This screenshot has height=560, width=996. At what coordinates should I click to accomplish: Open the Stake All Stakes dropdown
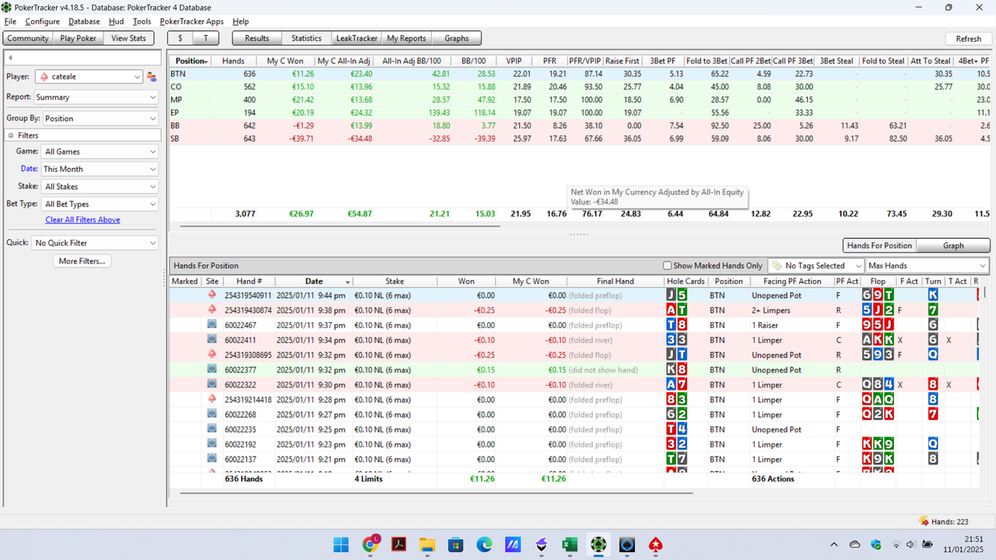pyautogui.click(x=100, y=187)
